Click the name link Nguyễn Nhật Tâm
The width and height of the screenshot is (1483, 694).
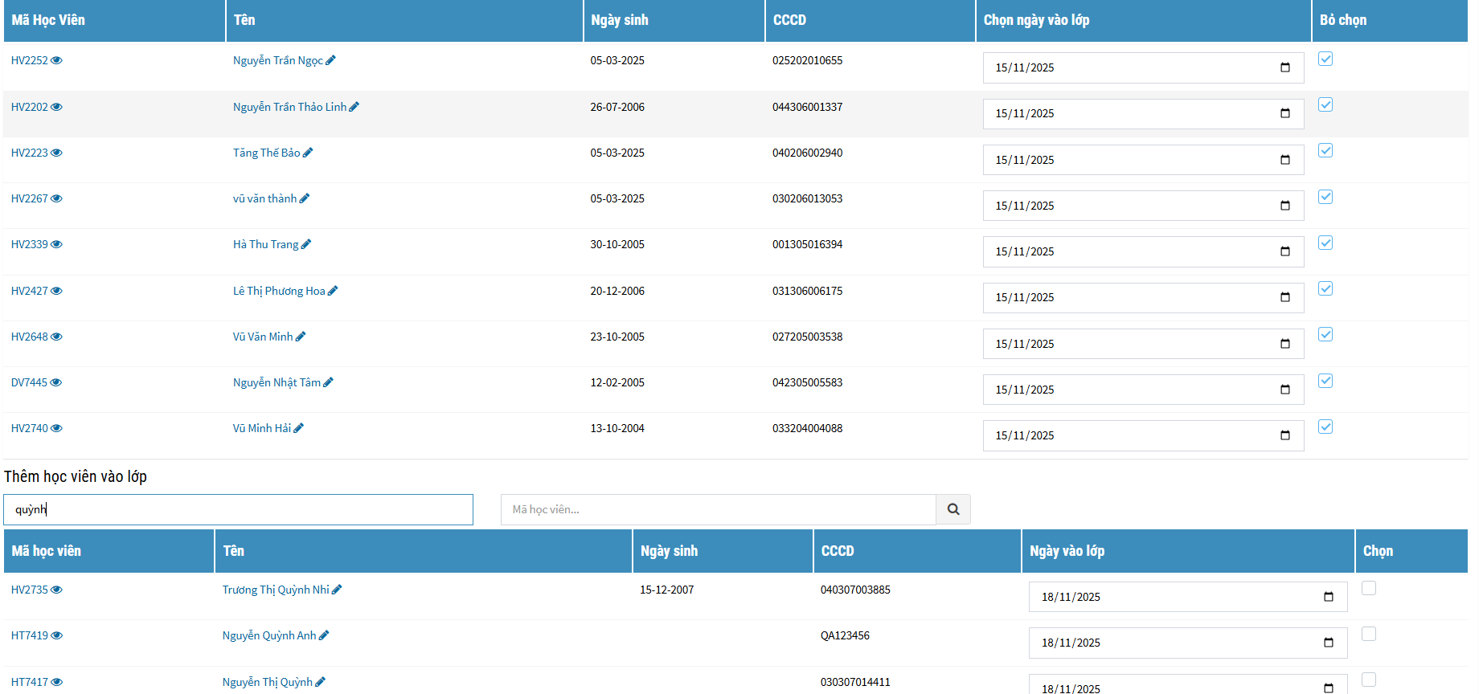click(277, 382)
